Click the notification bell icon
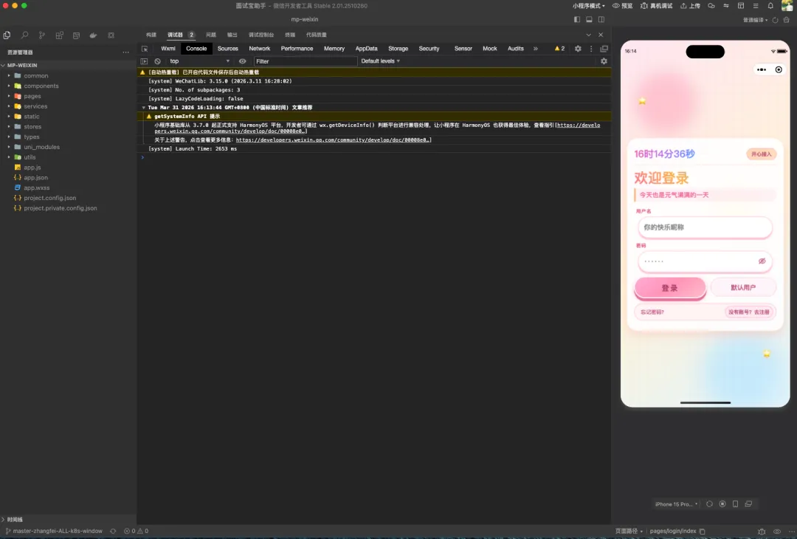 (x=770, y=6)
